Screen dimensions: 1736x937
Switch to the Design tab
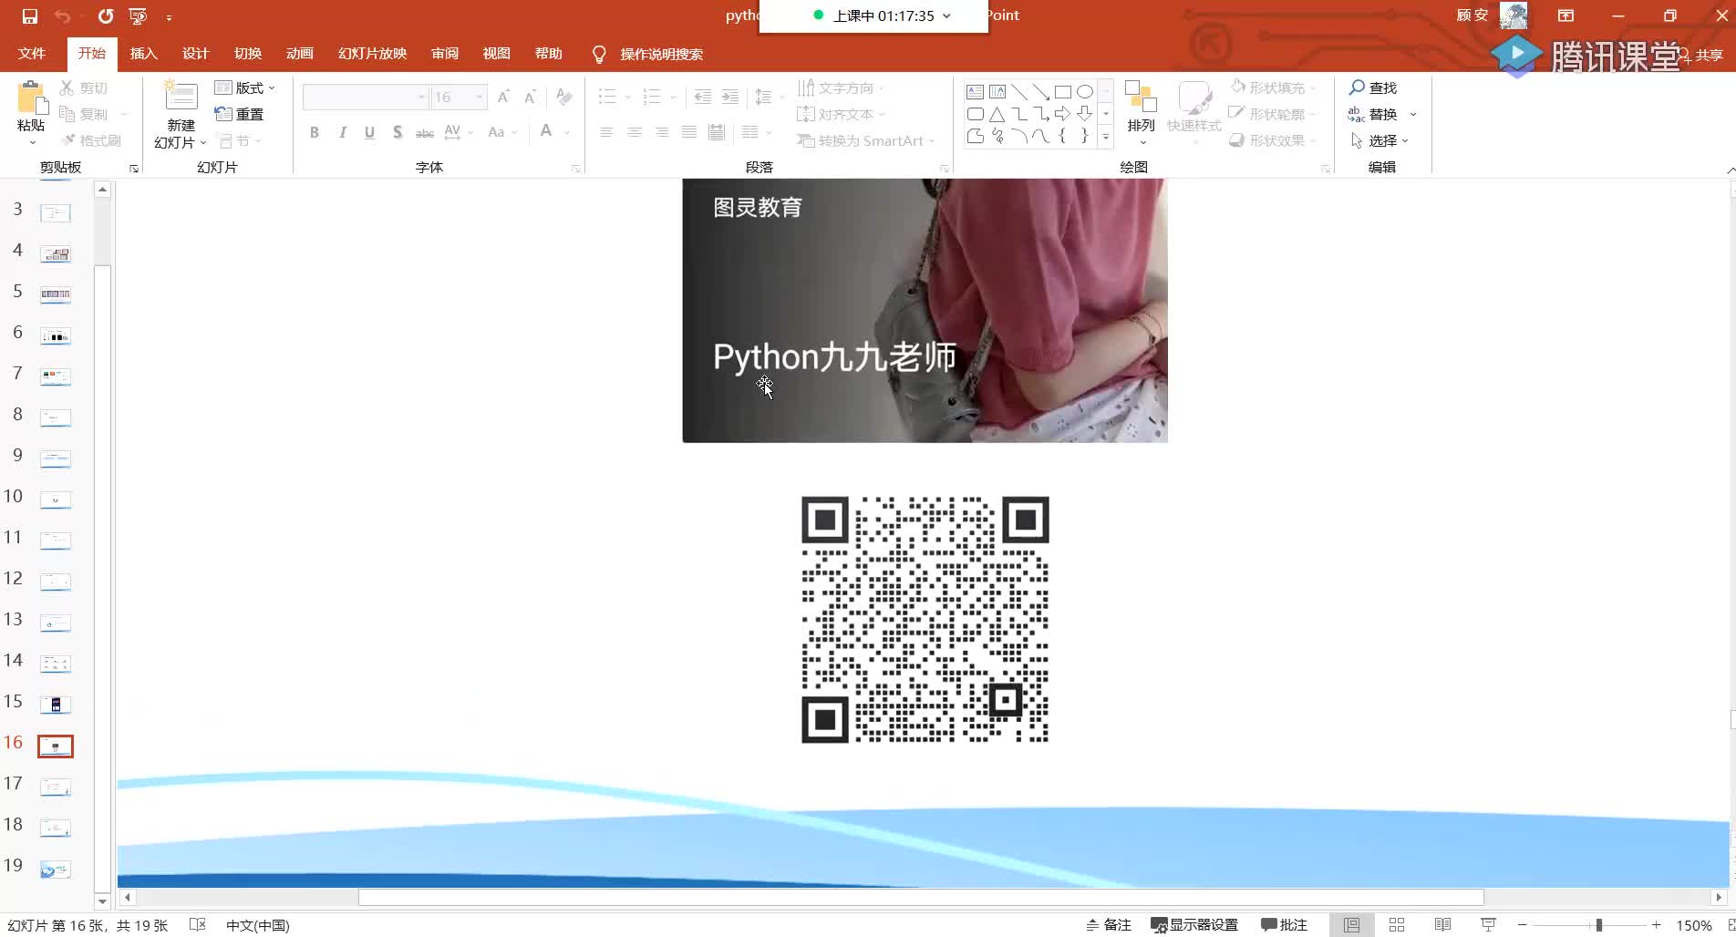click(x=196, y=54)
